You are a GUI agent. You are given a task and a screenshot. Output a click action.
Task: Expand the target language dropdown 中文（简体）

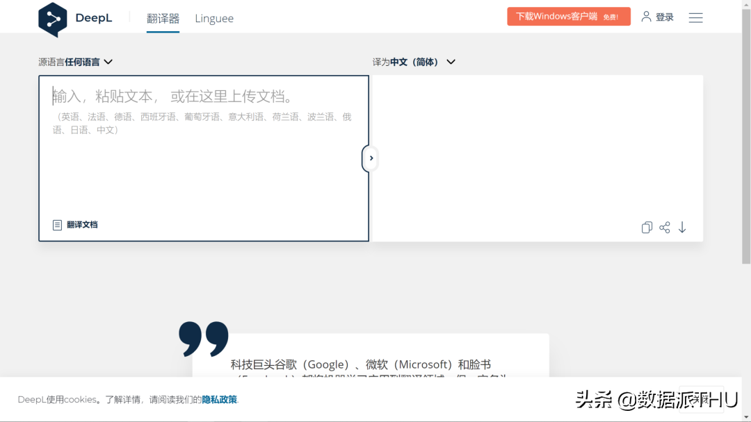click(x=423, y=62)
